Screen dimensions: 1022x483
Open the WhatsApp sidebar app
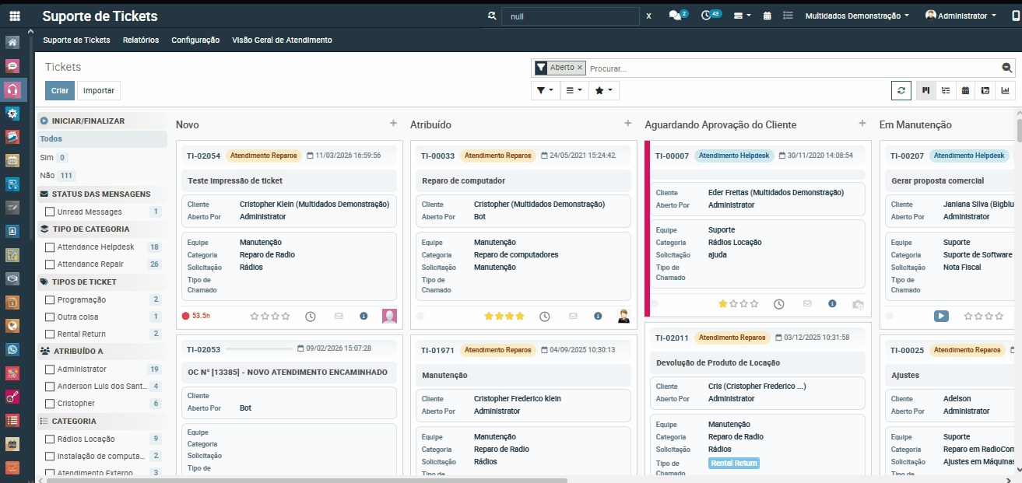coord(12,349)
